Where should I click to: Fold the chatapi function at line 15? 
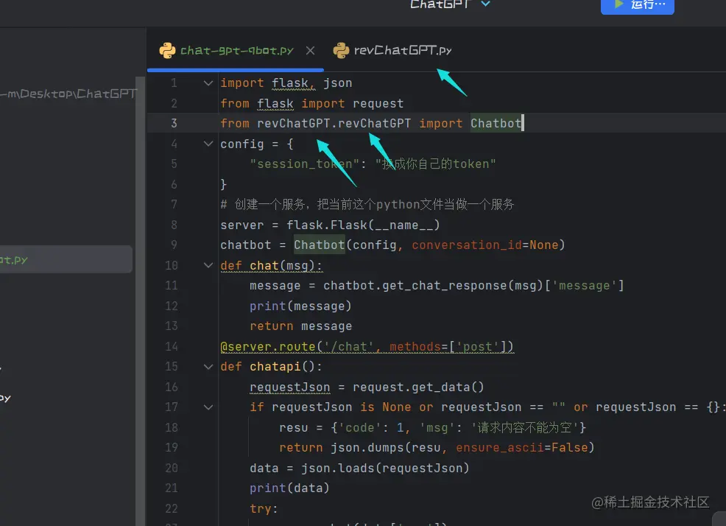pos(208,367)
